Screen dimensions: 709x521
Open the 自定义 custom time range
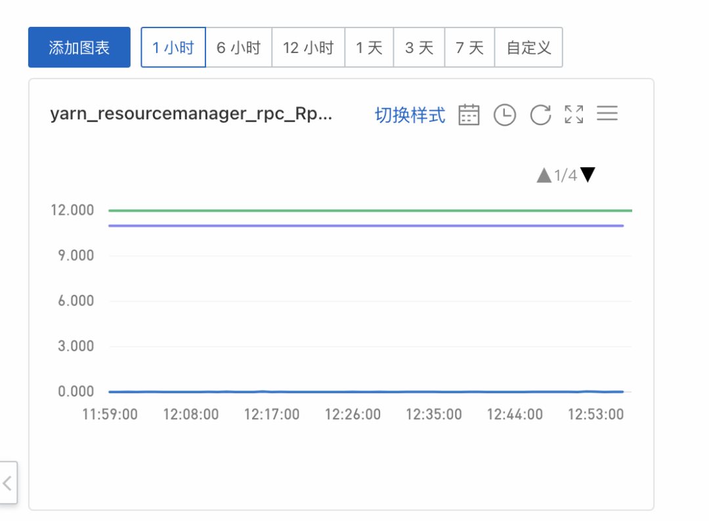tap(528, 47)
